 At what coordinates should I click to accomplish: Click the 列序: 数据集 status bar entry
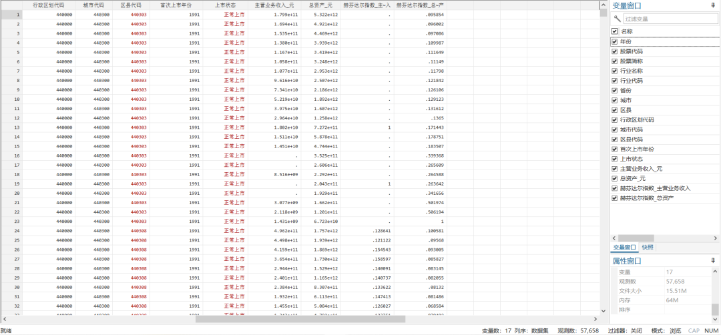[531, 330]
